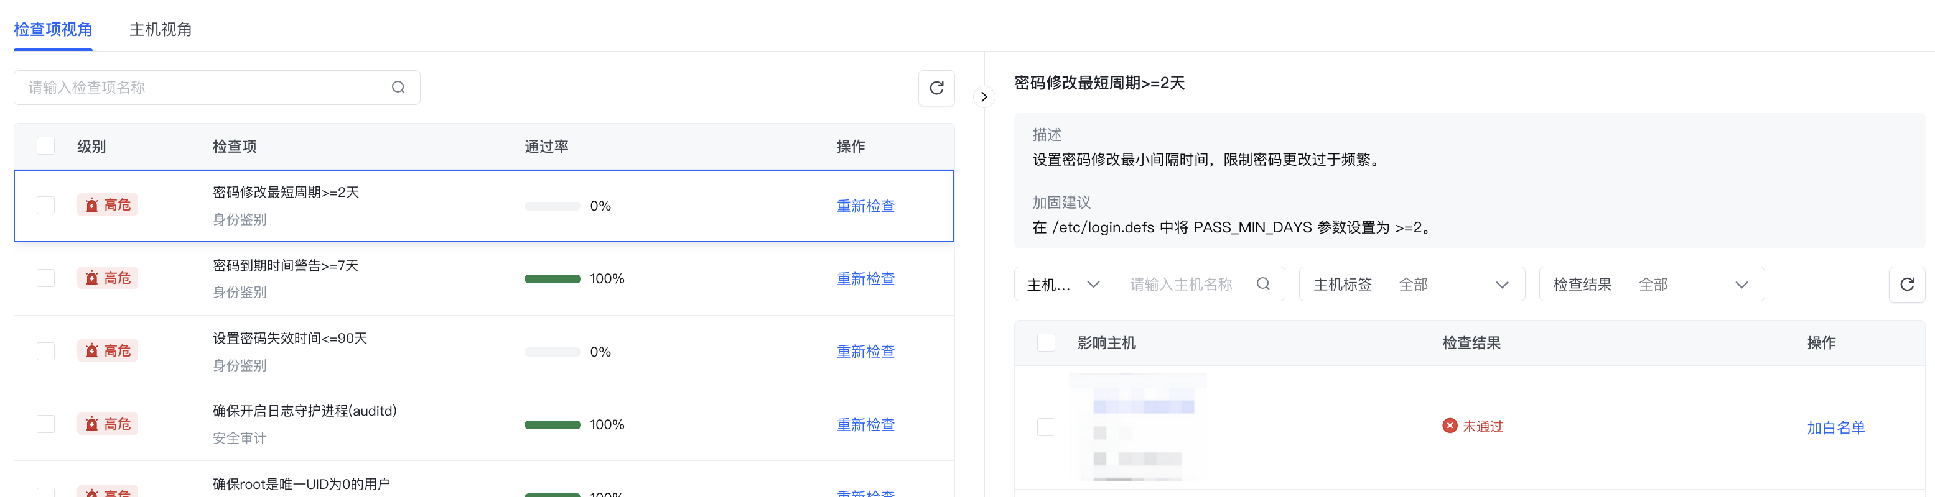The height and width of the screenshot is (497, 1935).
Task: Click the search icon in host name field
Action: [x=1262, y=284]
